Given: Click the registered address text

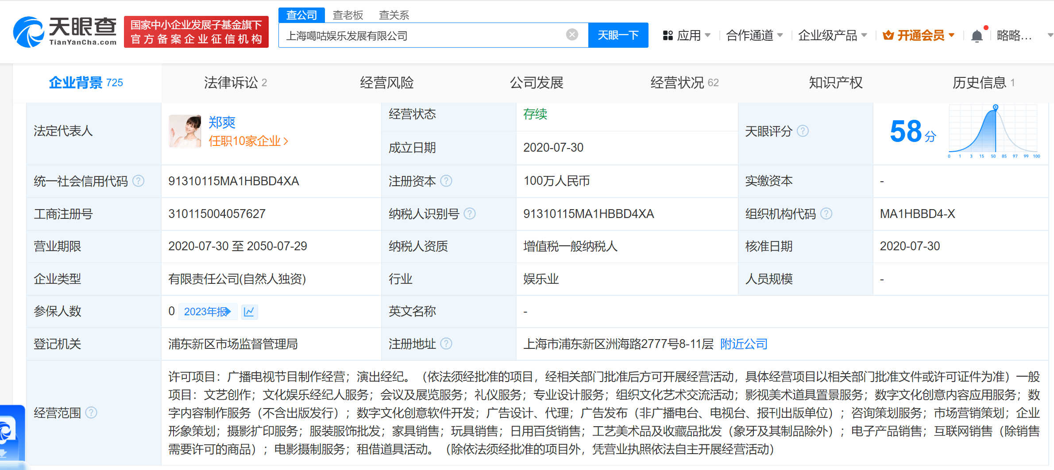Looking at the screenshot, I should point(618,344).
